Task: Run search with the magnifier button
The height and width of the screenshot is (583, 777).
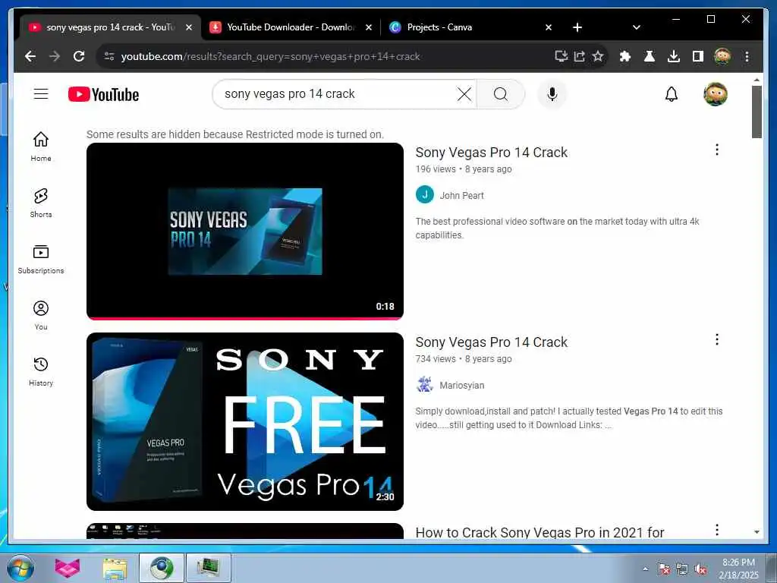Action: [501, 93]
